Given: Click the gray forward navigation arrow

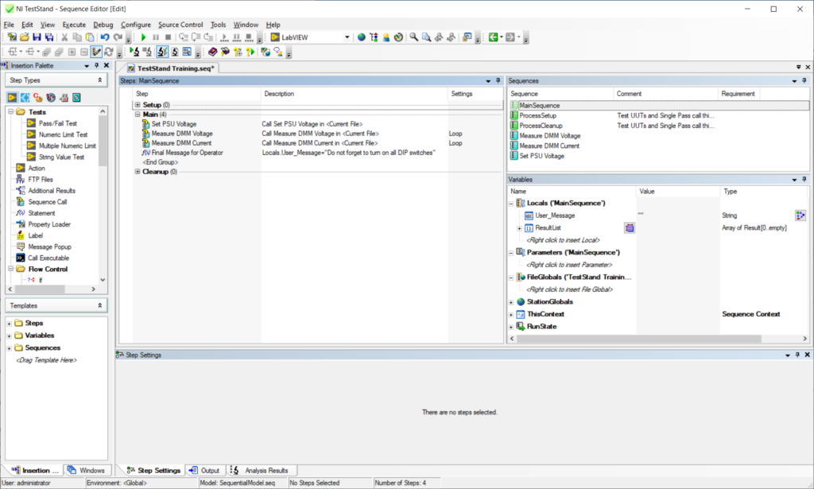Looking at the screenshot, I should (x=510, y=37).
